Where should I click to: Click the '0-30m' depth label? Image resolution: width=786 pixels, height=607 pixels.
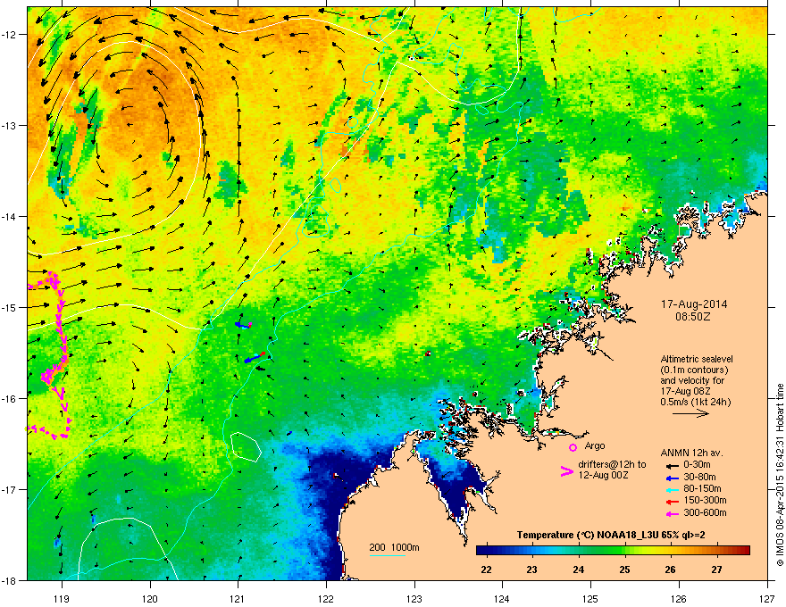click(697, 465)
